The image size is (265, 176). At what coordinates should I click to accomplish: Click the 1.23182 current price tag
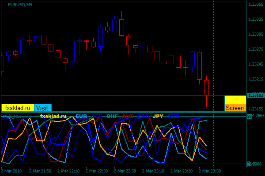point(256,95)
